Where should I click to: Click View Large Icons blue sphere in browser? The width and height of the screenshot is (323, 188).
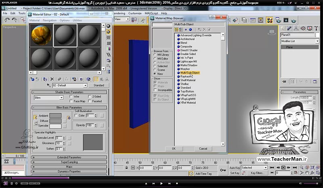pos(190,30)
